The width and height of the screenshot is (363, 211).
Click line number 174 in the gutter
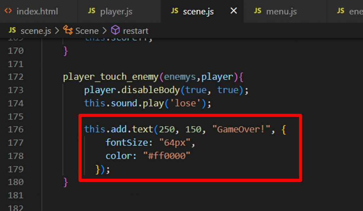16,103
